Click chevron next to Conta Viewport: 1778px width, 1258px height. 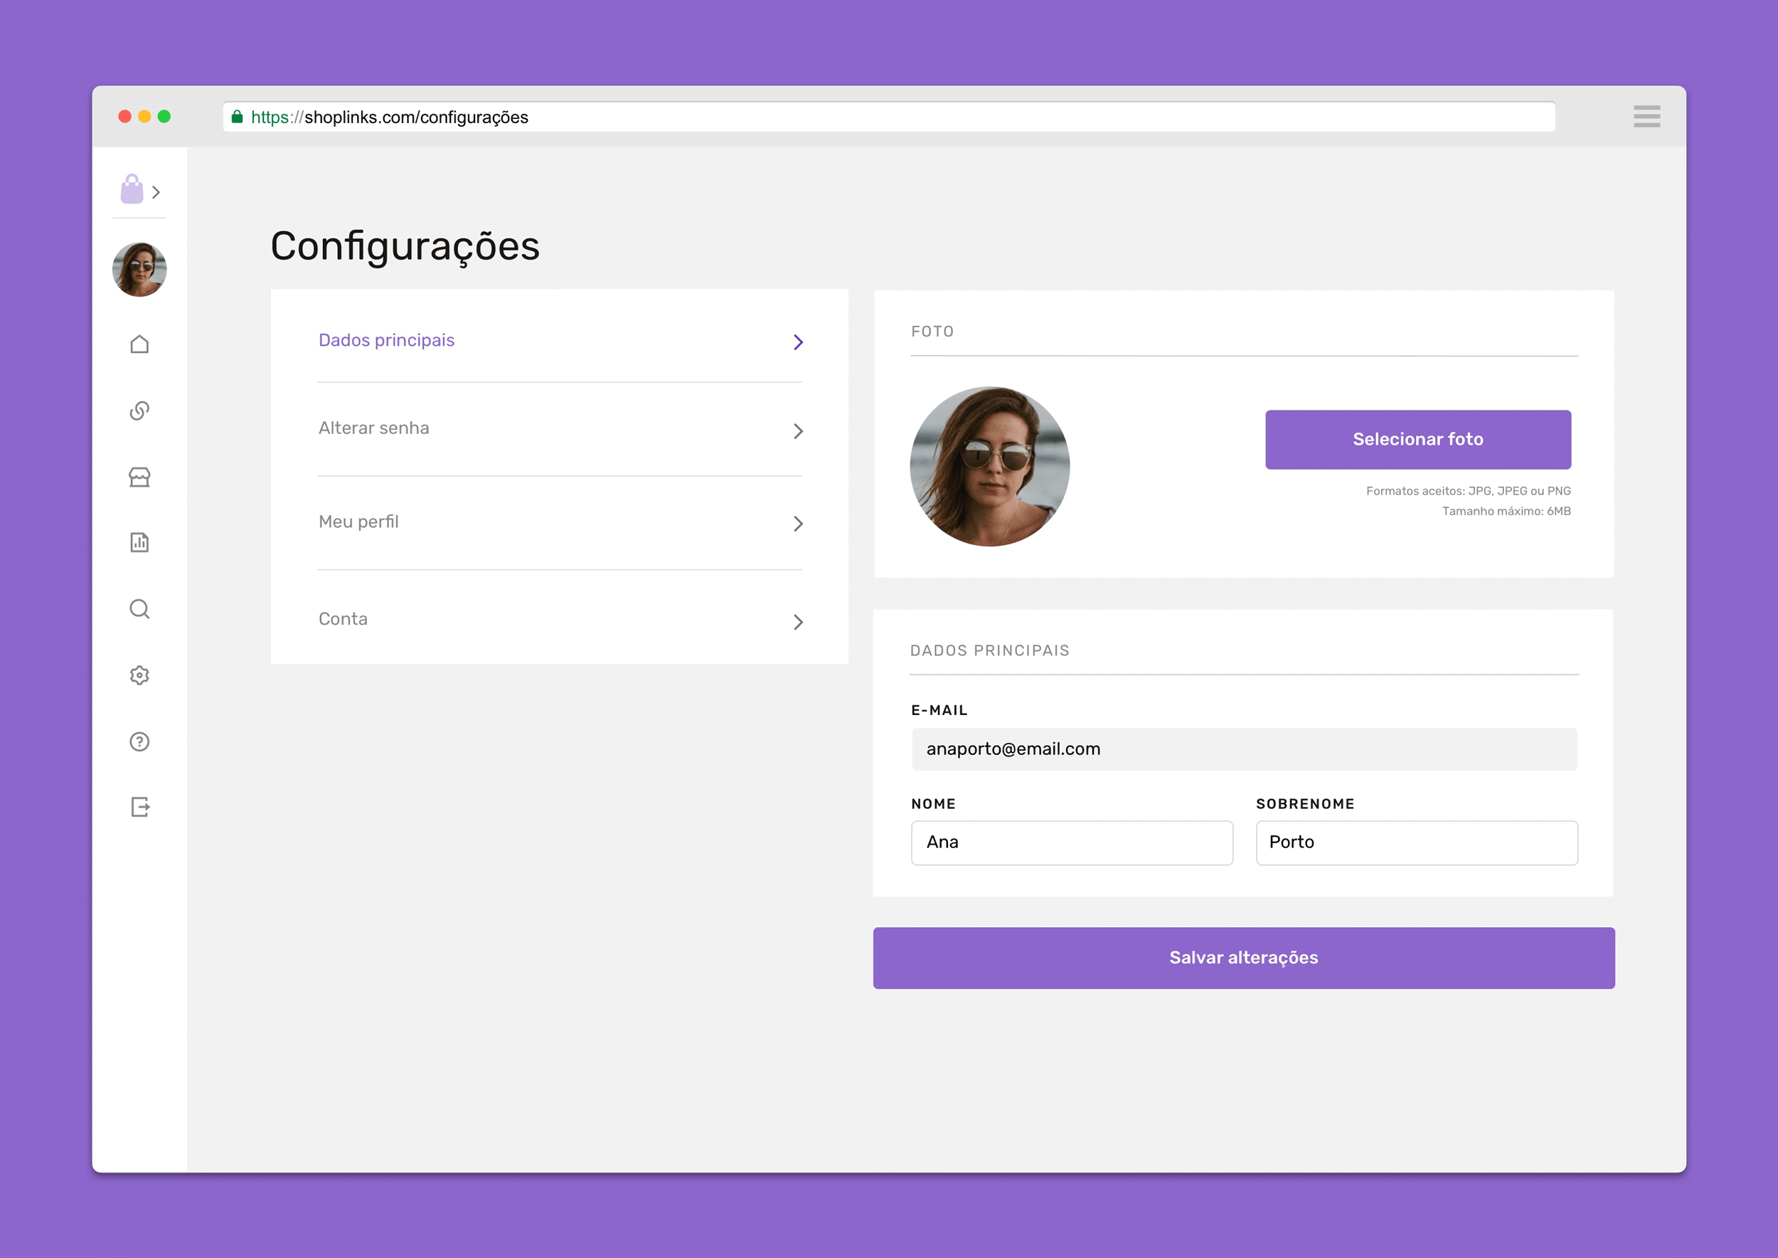click(798, 622)
